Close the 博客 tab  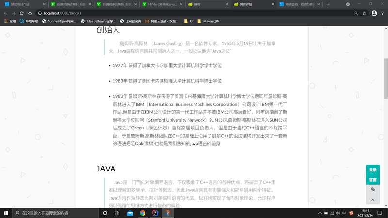coord(227,4)
